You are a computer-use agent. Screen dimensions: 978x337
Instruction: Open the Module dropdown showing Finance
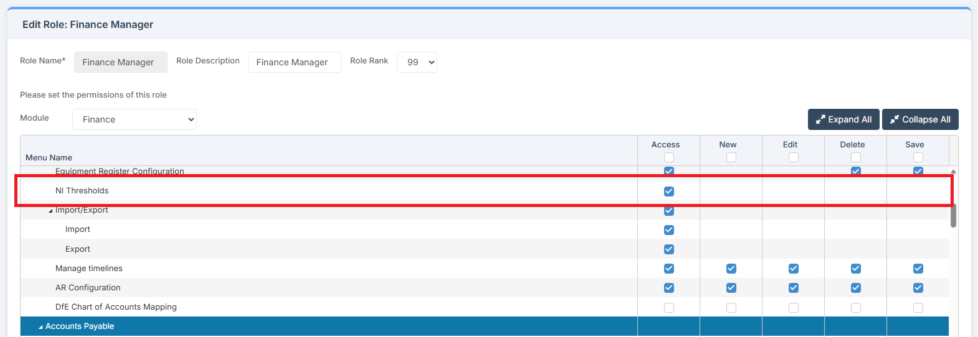point(135,119)
